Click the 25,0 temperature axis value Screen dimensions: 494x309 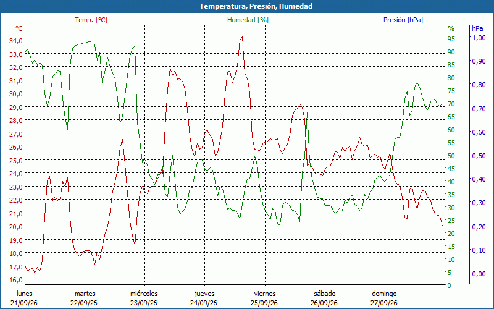click(16, 160)
